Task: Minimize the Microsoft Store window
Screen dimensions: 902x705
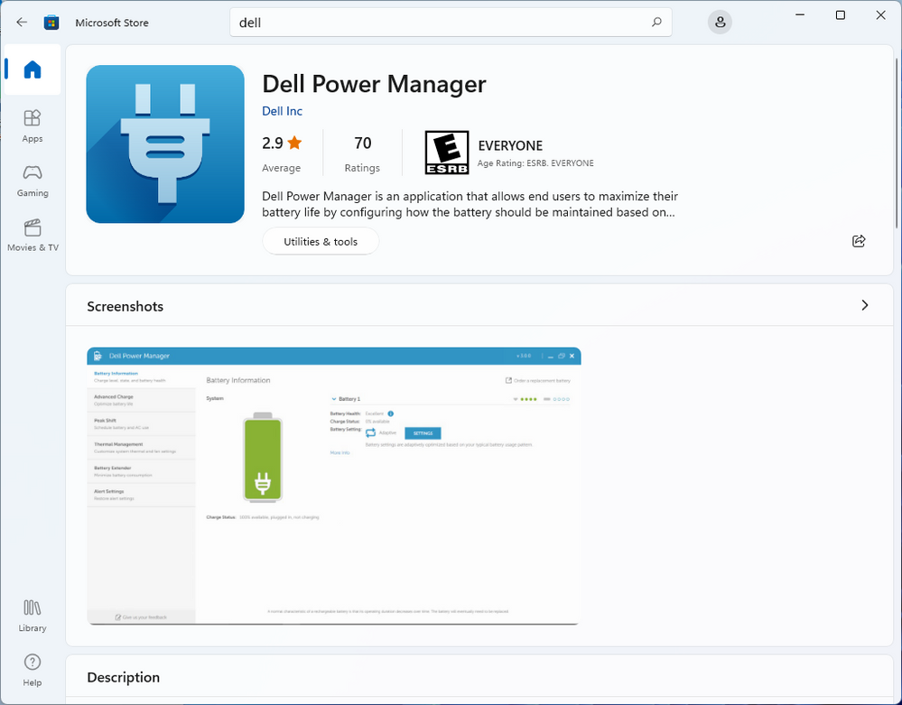Action: [x=800, y=15]
